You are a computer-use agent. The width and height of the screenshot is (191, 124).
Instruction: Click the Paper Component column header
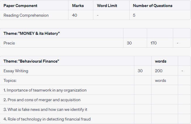(x=20, y=6)
